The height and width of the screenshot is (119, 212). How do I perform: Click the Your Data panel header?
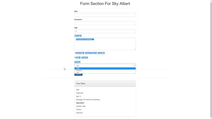tap(105, 84)
